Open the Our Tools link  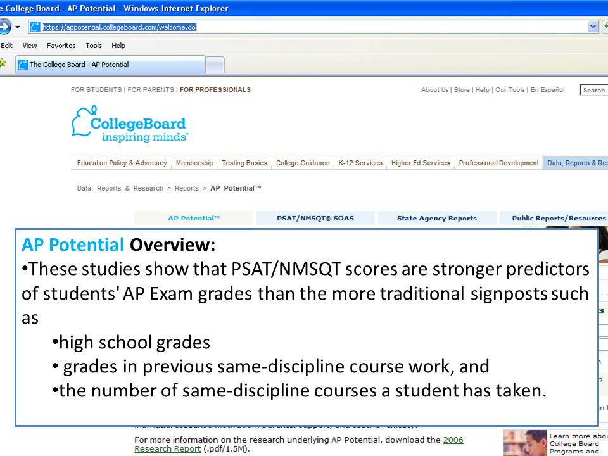510,89
